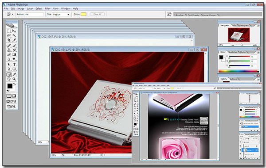The image size is (266, 168).
Task: Select the Rectangular Marquee tool
Action: pyautogui.click(x=9, y=31)
